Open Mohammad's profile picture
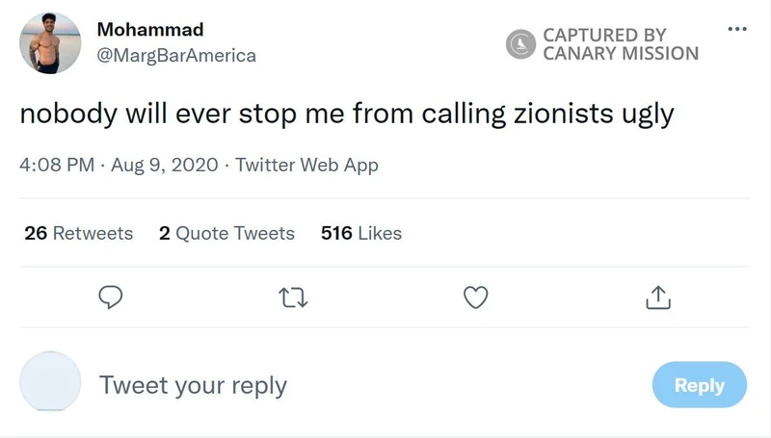Screen dimensions: 771x438 coord(50,43)
